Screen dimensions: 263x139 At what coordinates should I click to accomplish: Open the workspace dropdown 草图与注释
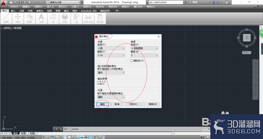tap(63, 2)
